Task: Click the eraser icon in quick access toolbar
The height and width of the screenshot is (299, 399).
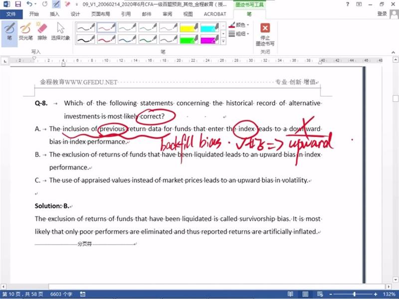Action: [x=67, y=4]
